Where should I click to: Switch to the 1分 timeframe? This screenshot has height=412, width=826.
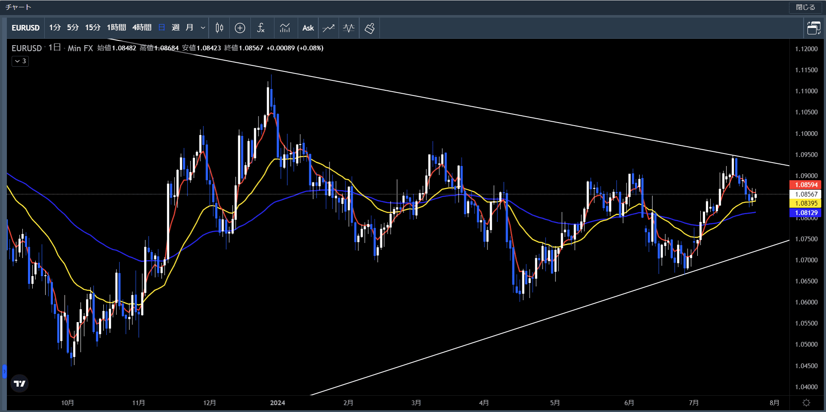click(55, 28)
